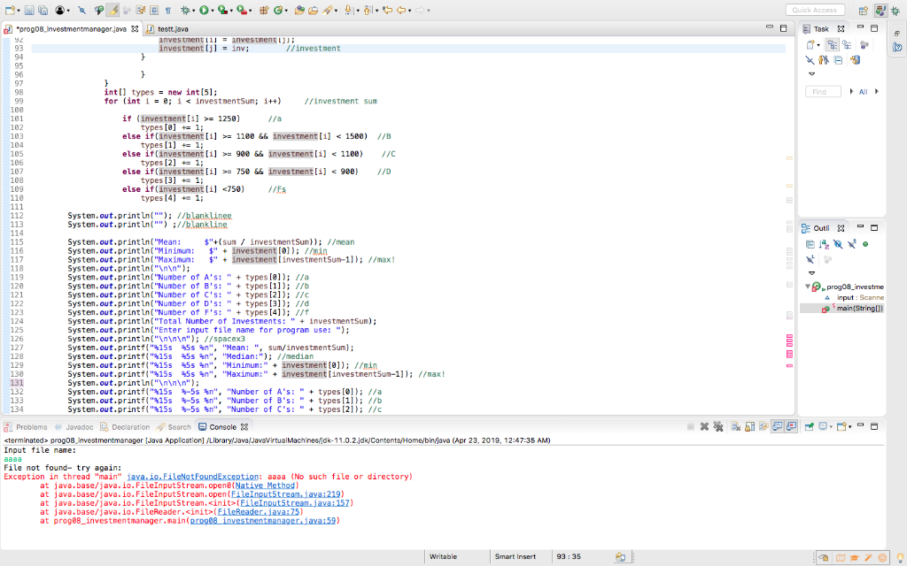The width and height of the screenshot is (907, 566).
Task: Click the Java perspective icon
Action: click(x=880, y=11)
